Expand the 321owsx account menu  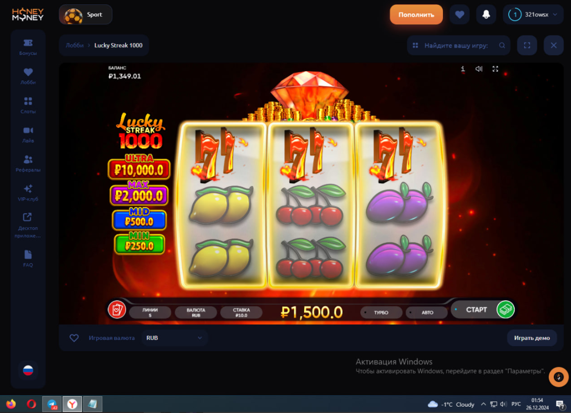533,14
